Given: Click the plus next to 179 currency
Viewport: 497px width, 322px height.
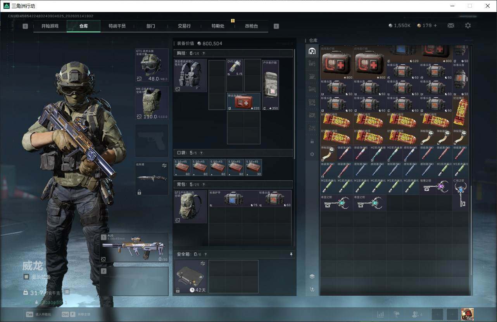Looking at the screenshot, I should point(435,26).
